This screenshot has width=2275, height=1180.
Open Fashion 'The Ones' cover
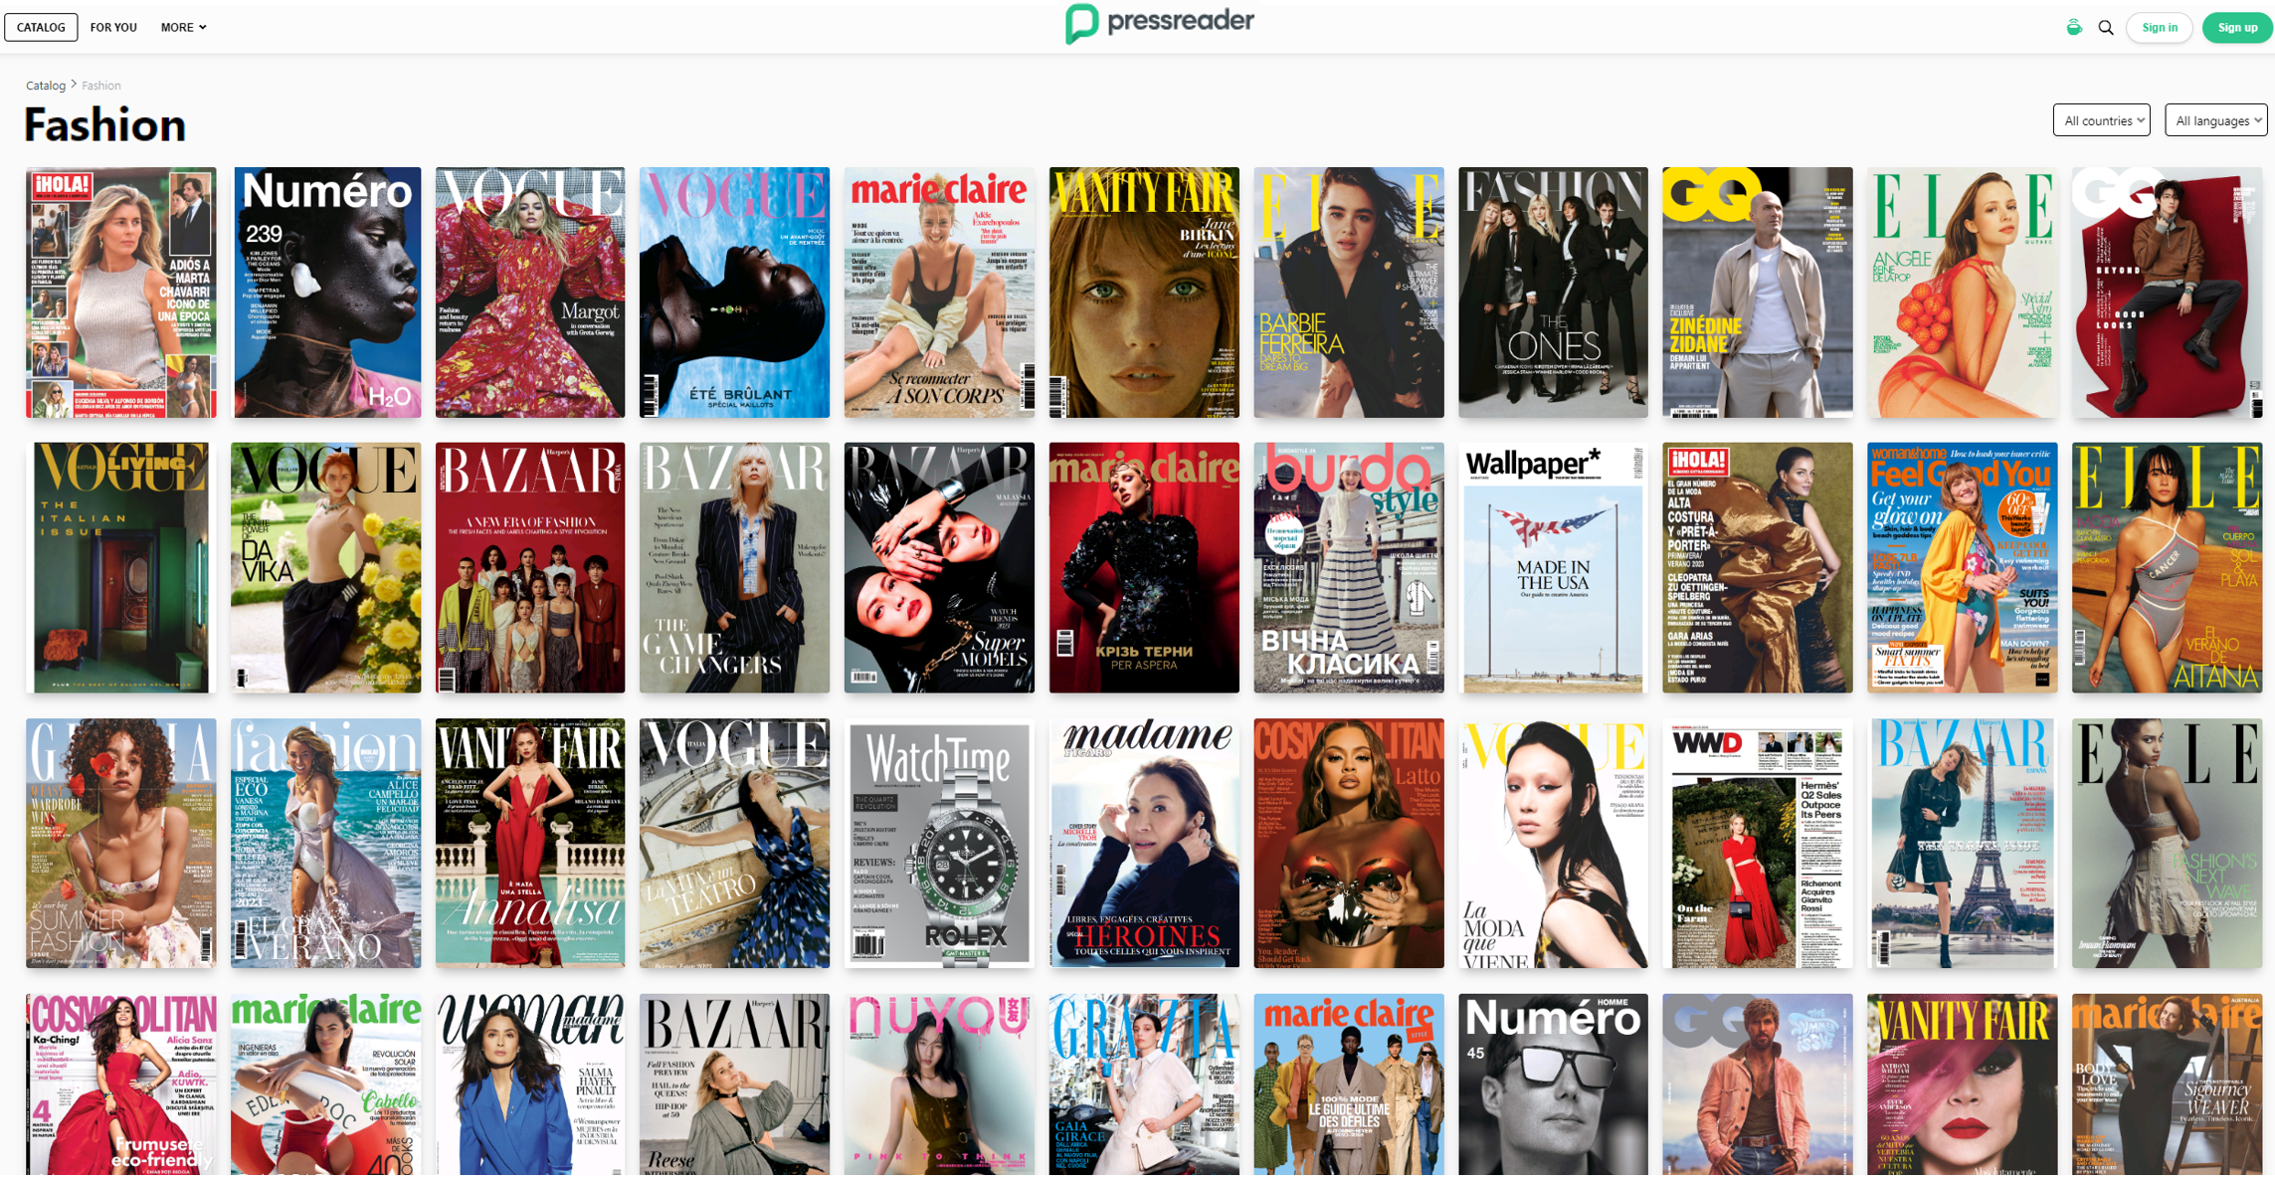(x=1553, y=293)
